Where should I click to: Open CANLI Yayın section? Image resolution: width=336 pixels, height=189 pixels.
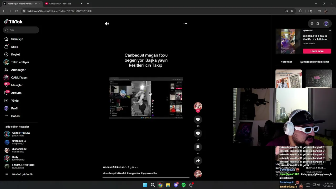(x=19, y=77)
